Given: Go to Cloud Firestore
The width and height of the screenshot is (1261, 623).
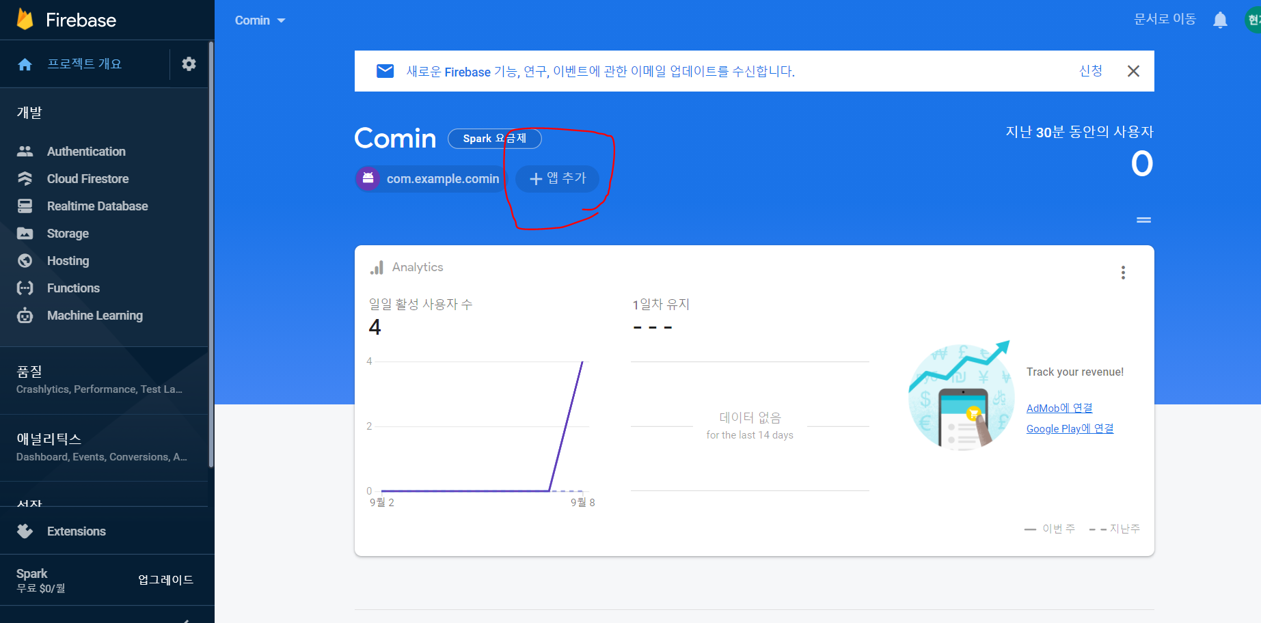Looking at the screenshot, I should click(x=87, y=179).
